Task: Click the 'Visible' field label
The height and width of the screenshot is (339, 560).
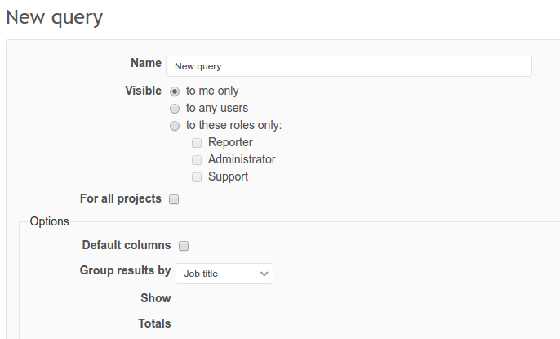Action: pyautogui.click(x=143, y=91)
